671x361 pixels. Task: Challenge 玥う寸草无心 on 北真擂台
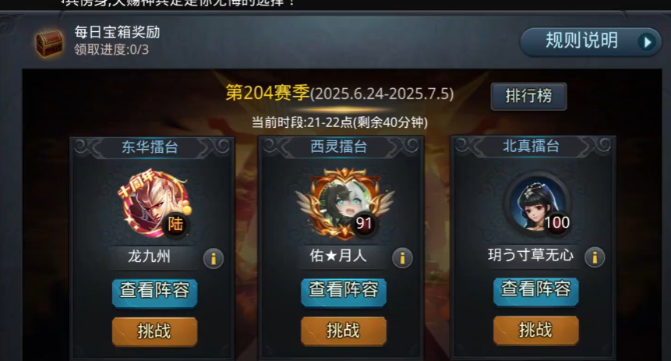click(x=535, y=329)
